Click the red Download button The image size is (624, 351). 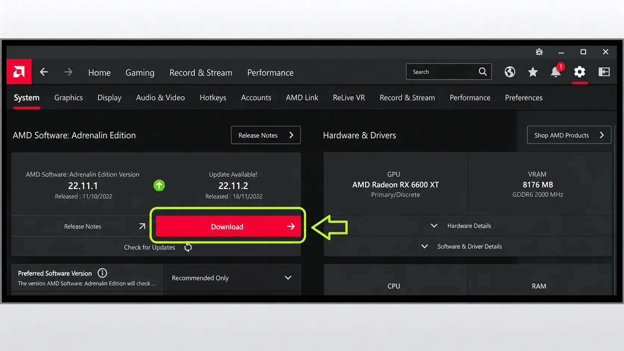[x=228, y=226]
